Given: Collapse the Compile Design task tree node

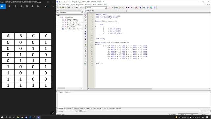Looking at the screenshot, I should (x=61, y=17).
